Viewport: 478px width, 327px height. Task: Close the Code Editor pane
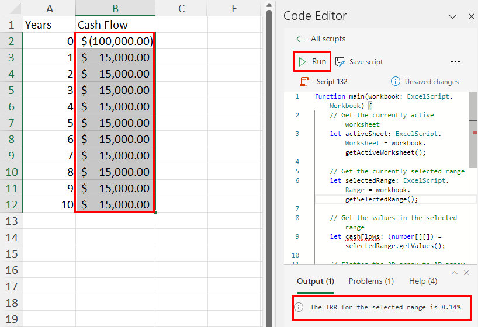coord(472,16)
